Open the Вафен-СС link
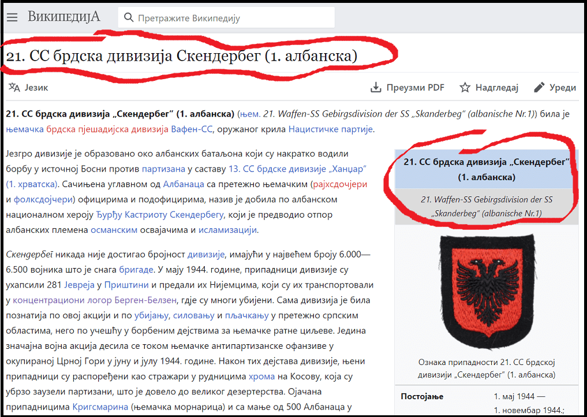587x417 pixels. pos(191,129)
